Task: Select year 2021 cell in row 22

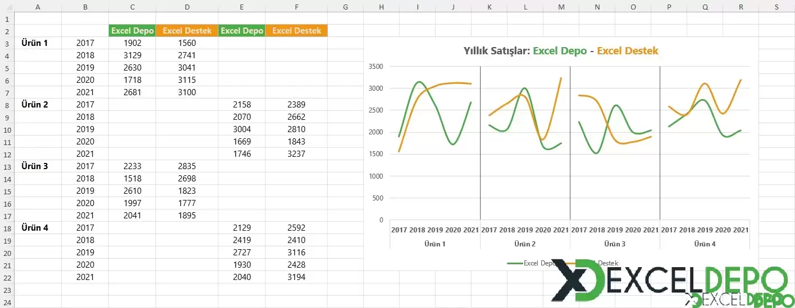Action: tap(85, 277)
